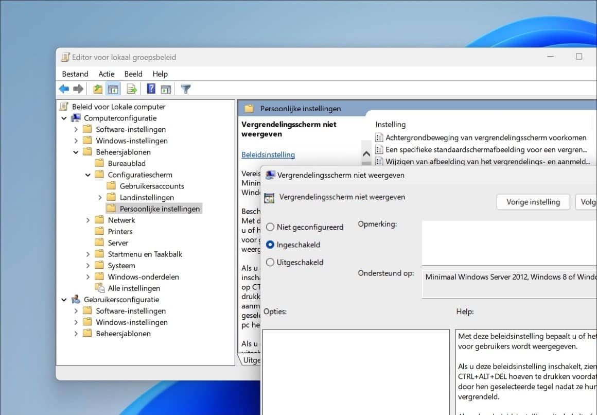
Task: Click the scroll-up arrow in the description pane
Action: [366, 153]
